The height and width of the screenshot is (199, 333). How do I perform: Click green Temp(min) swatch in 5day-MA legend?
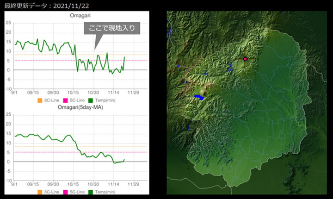(x=91, y=192)
